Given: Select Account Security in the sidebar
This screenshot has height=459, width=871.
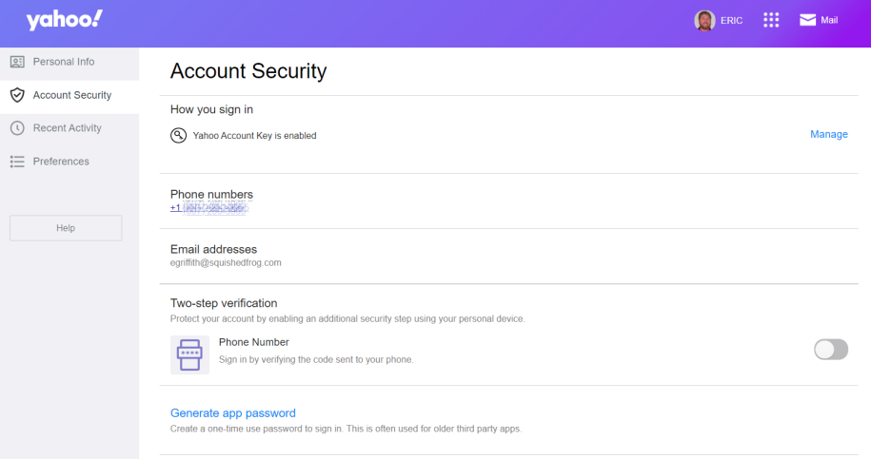Looking at the screenshot, I should point(69,95).
